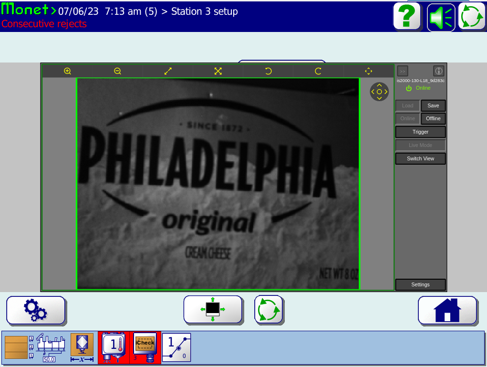Rotate the image counterclockwise
The width and height of the screenshot is (487, 367).
(x=269, y=71)
